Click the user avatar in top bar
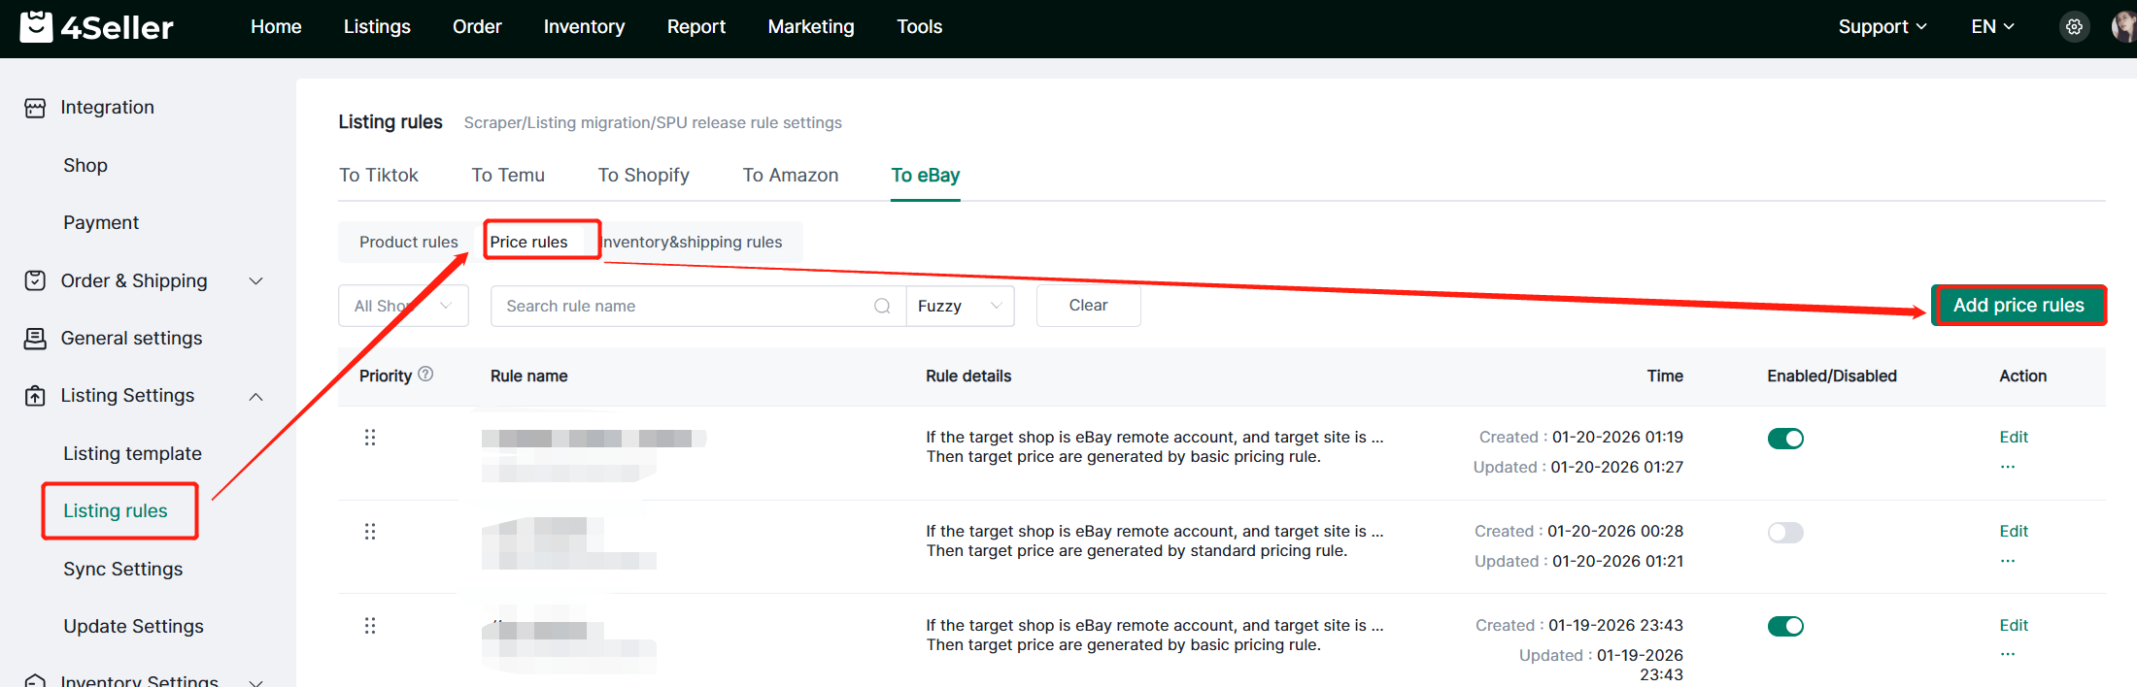The height and width of the screenshot is (687, 2137). coord(2125,27)
